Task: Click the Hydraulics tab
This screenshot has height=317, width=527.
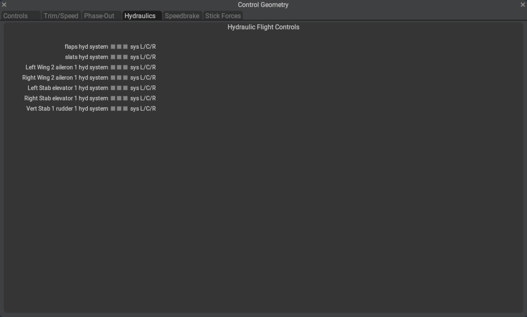Action: point(140,16)
